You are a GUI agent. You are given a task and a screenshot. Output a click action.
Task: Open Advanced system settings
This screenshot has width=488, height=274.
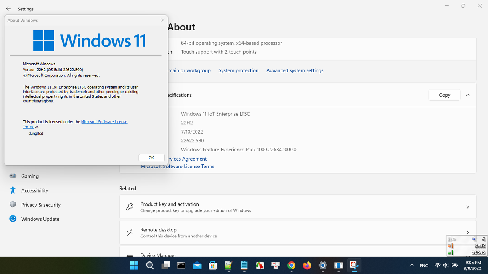click(295, 70)
